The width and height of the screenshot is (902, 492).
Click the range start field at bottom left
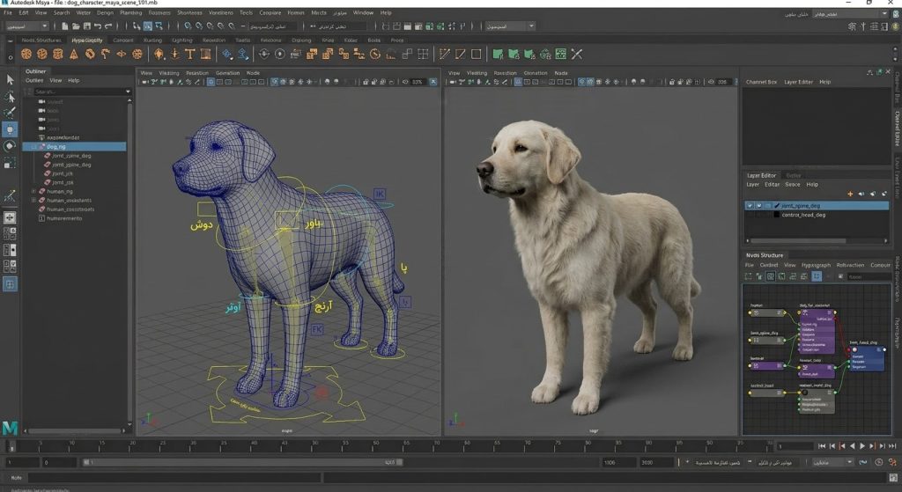(x=22, y=462)
